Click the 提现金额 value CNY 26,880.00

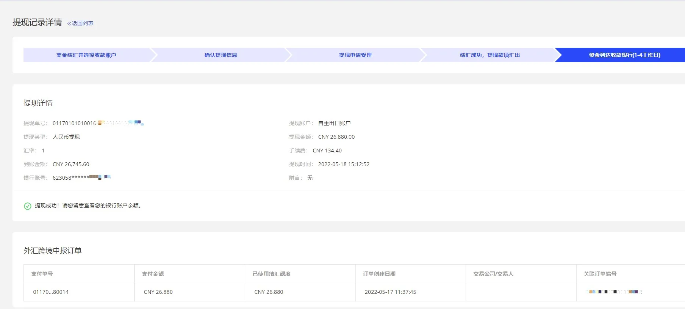click(336, 137)
